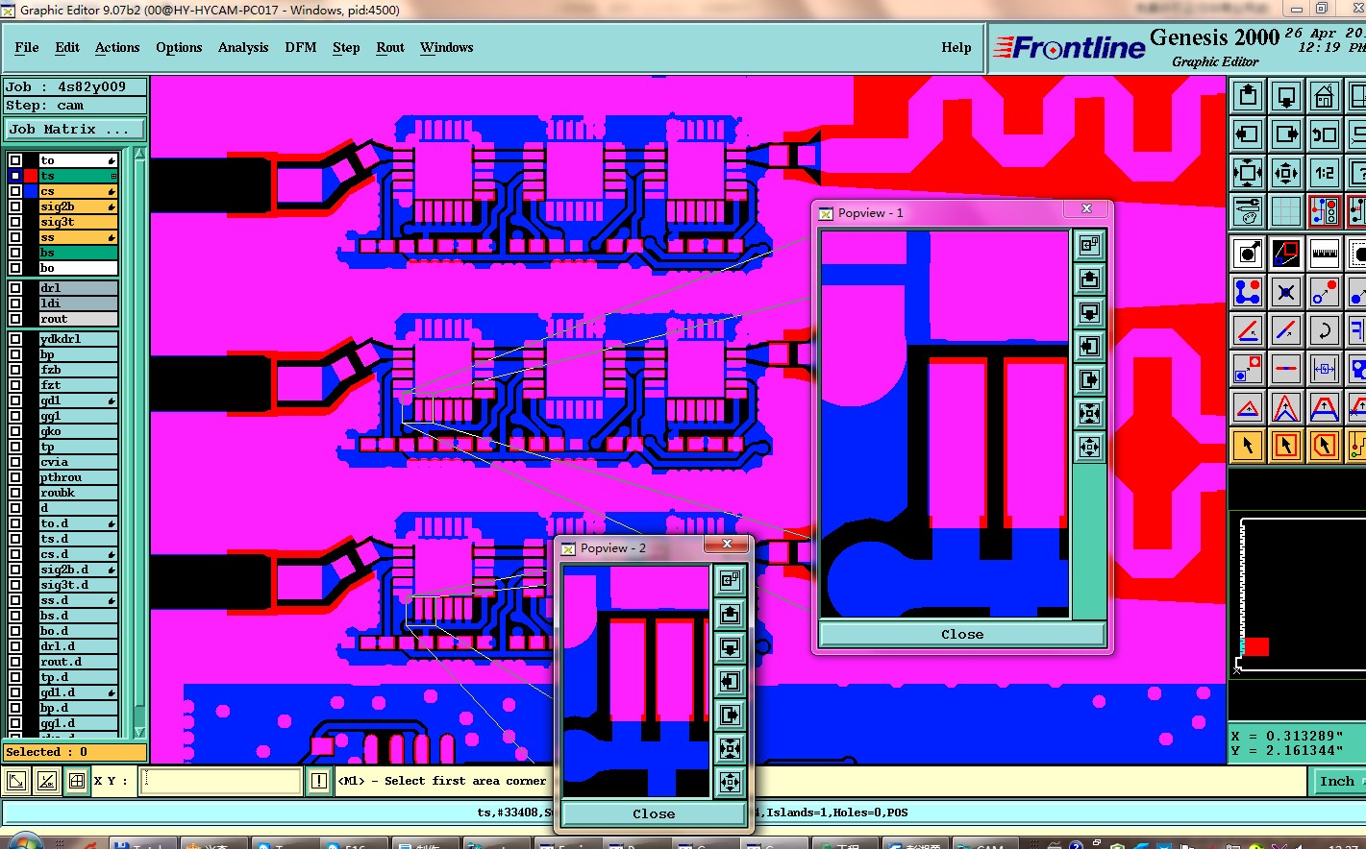The height and width of the screenshot is (849, 1366).
Task: Click the home view icon
Action: [x=1325, y=96]
